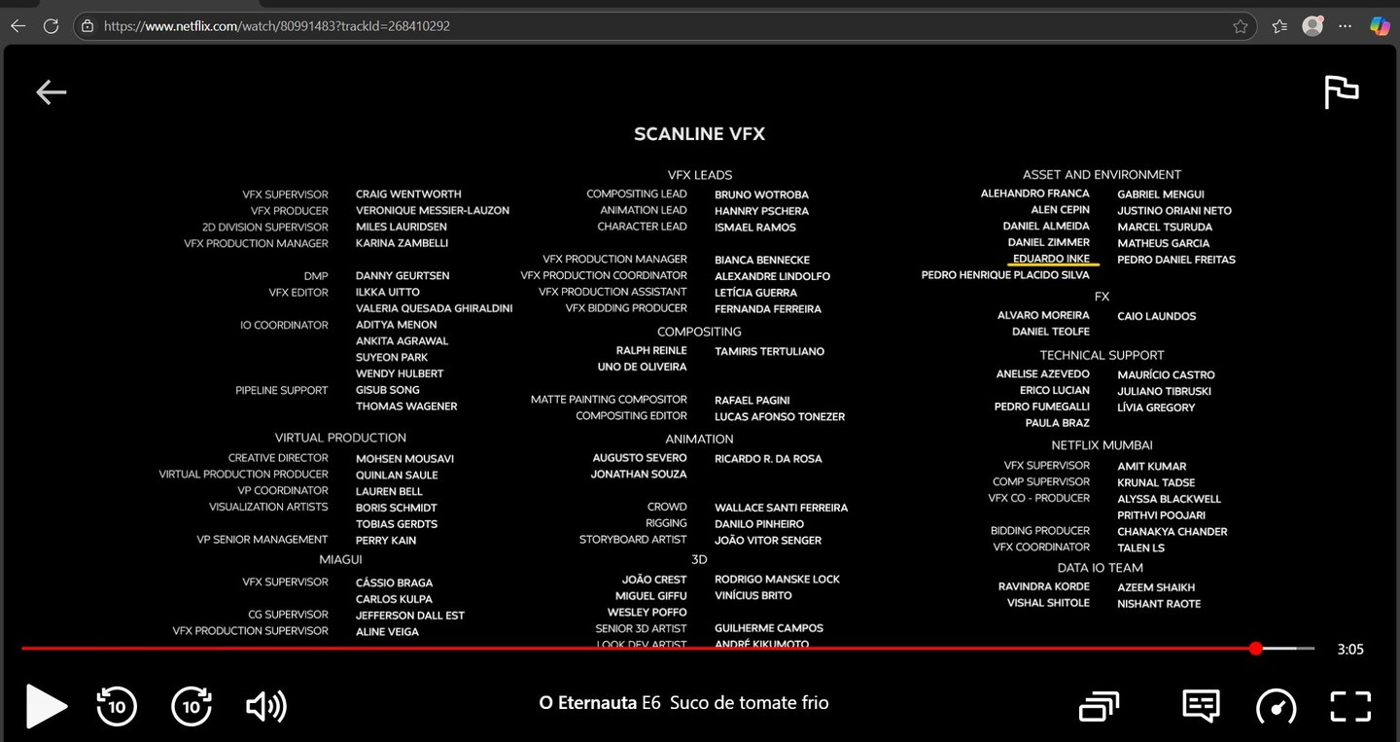Click the name Pedro Henrique Placido Silva
This screenshot has width=1400, height=742.
tap(1005, 275)
